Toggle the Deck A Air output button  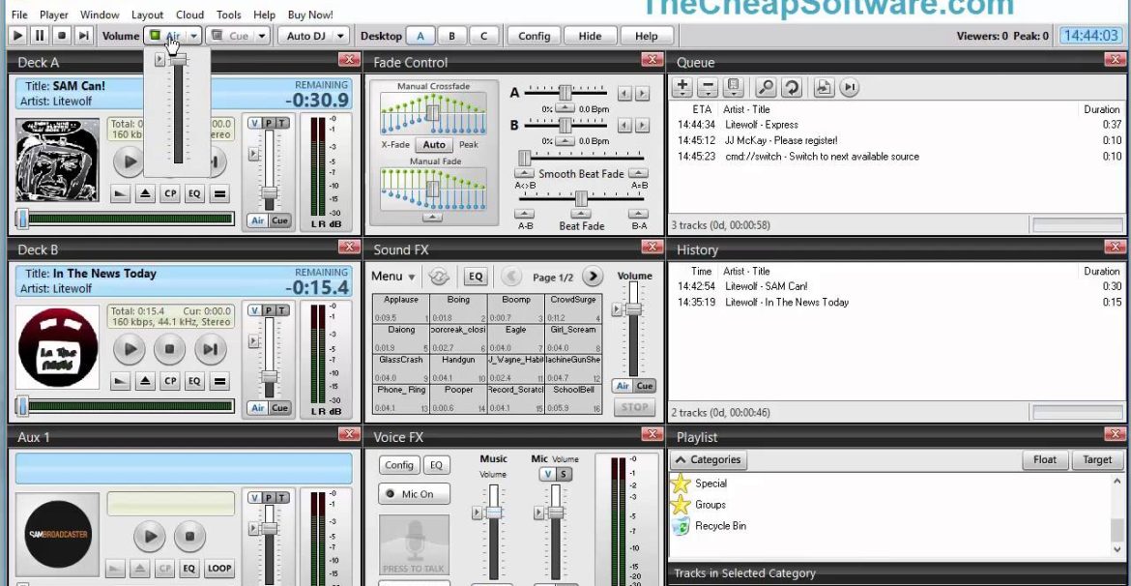click(257, 220)
